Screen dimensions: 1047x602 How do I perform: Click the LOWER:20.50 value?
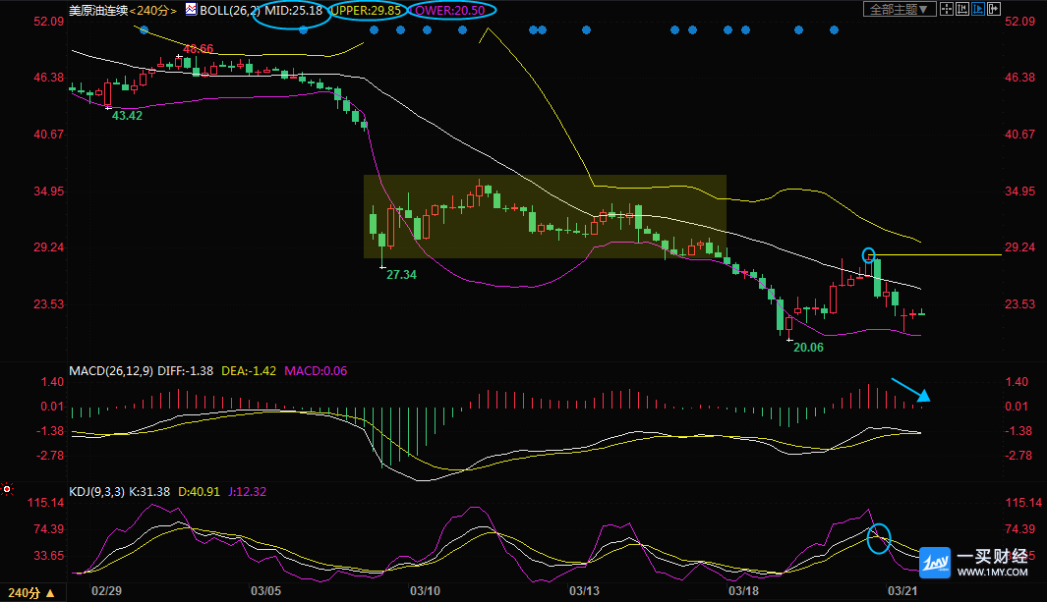(x=448, y=11)
